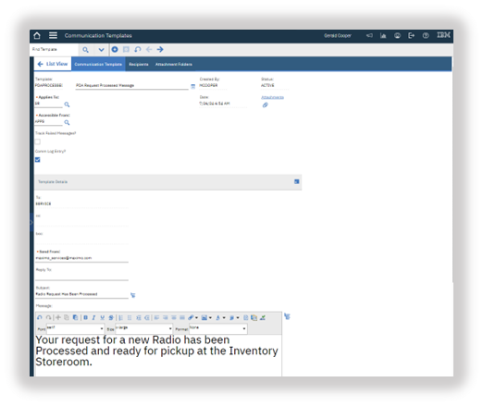Switch to the Recipients tab

(x=139, y=64)
